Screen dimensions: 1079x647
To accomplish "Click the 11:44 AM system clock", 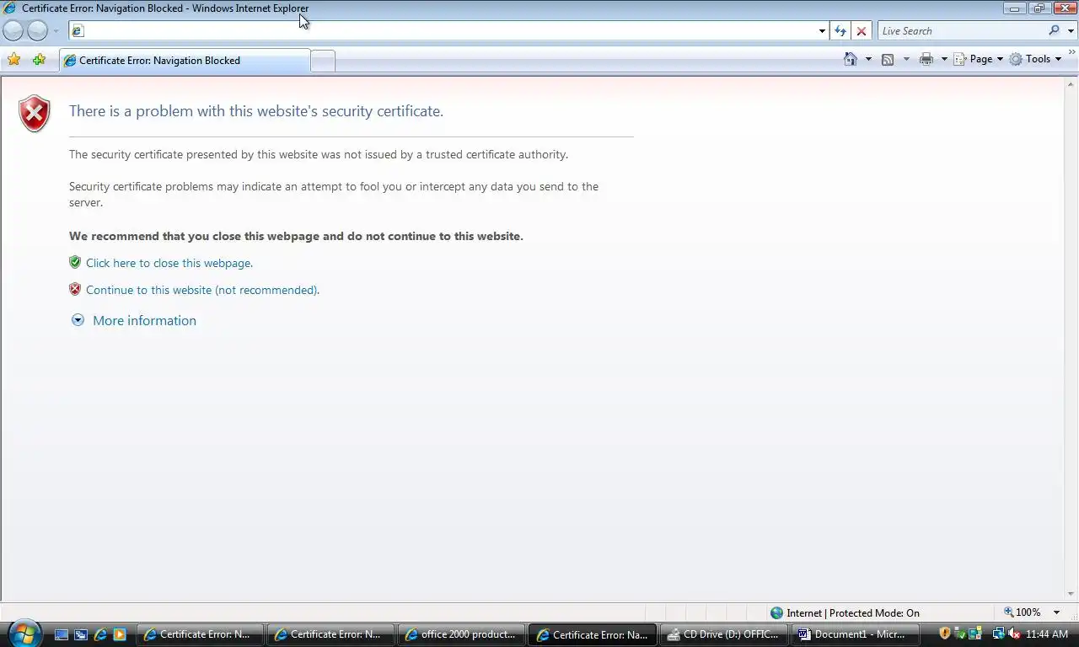I will click(1047, 634).
